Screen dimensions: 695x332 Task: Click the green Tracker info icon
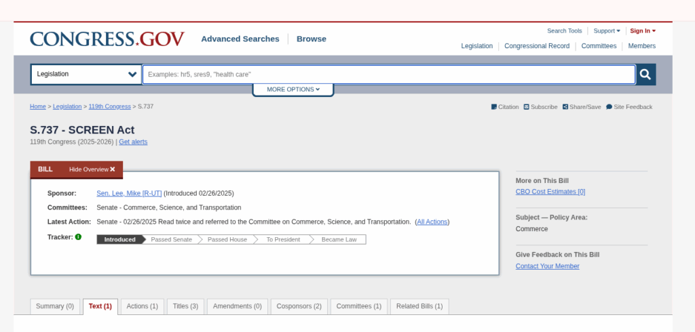tap(79, 237)
